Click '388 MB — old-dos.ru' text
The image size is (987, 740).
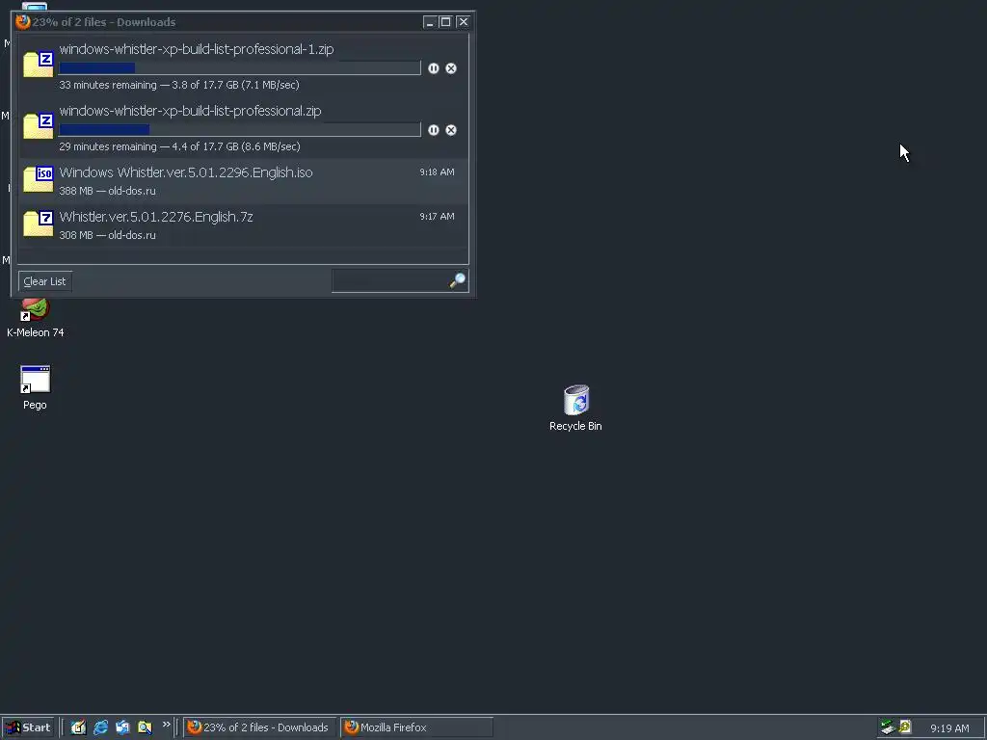click(x=108, y=191)
